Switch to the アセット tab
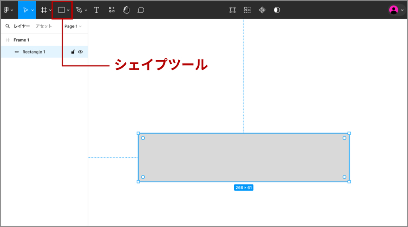Image resolution: width=408 pixels, height=227 pixels. point(44,26)
